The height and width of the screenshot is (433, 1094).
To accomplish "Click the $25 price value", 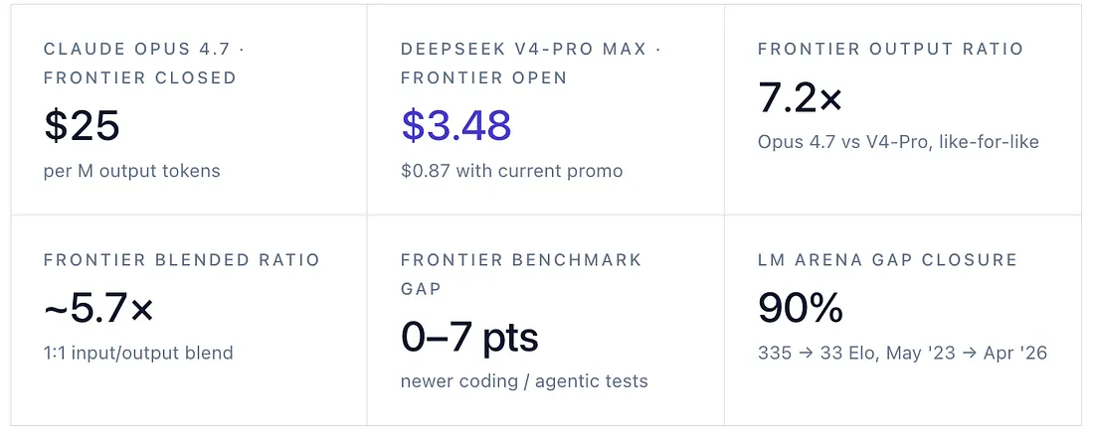I will tap(82, 125).
